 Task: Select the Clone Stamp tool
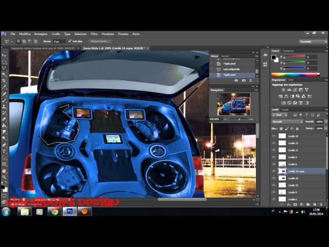click(4, 107)
